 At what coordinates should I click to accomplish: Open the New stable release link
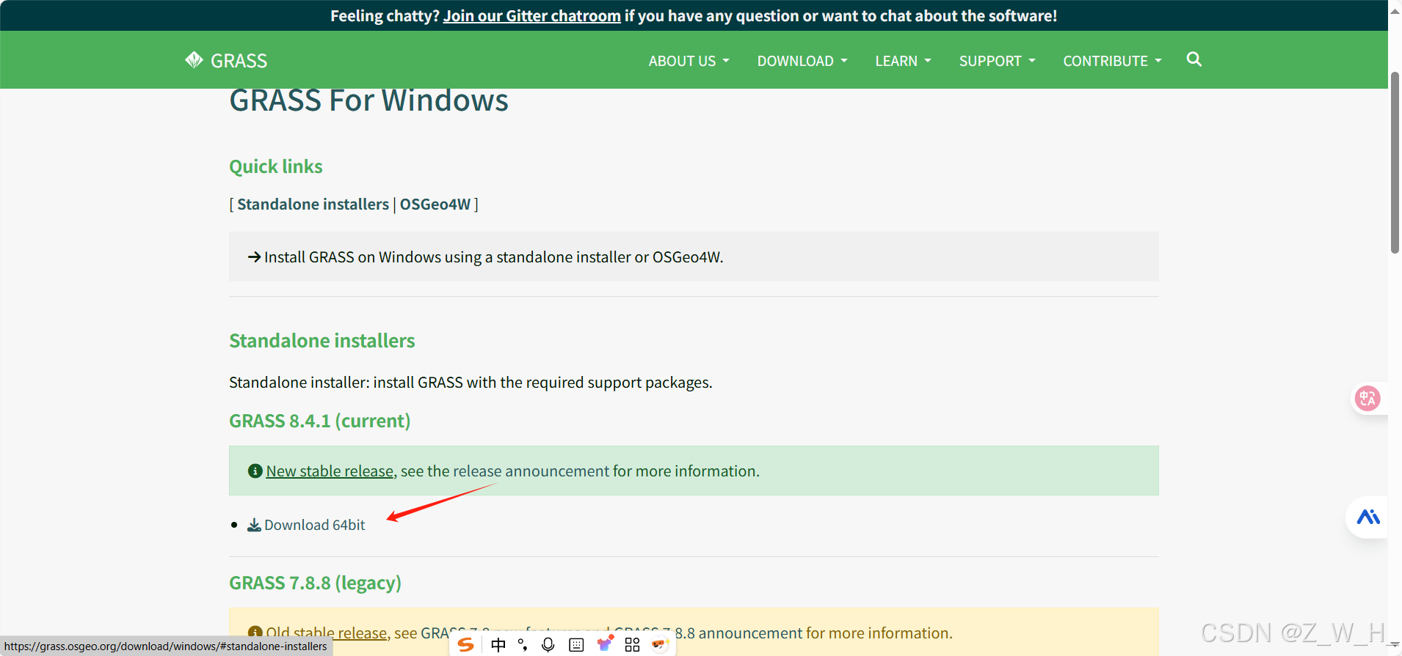[x=330, y=471]
